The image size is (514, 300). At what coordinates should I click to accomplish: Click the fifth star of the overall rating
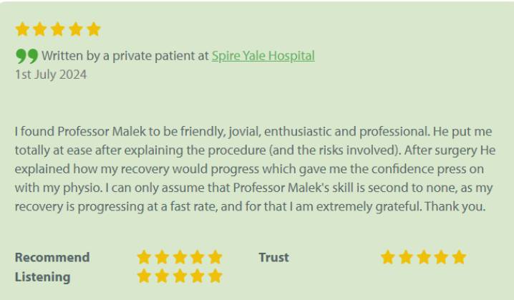(94, 29)
